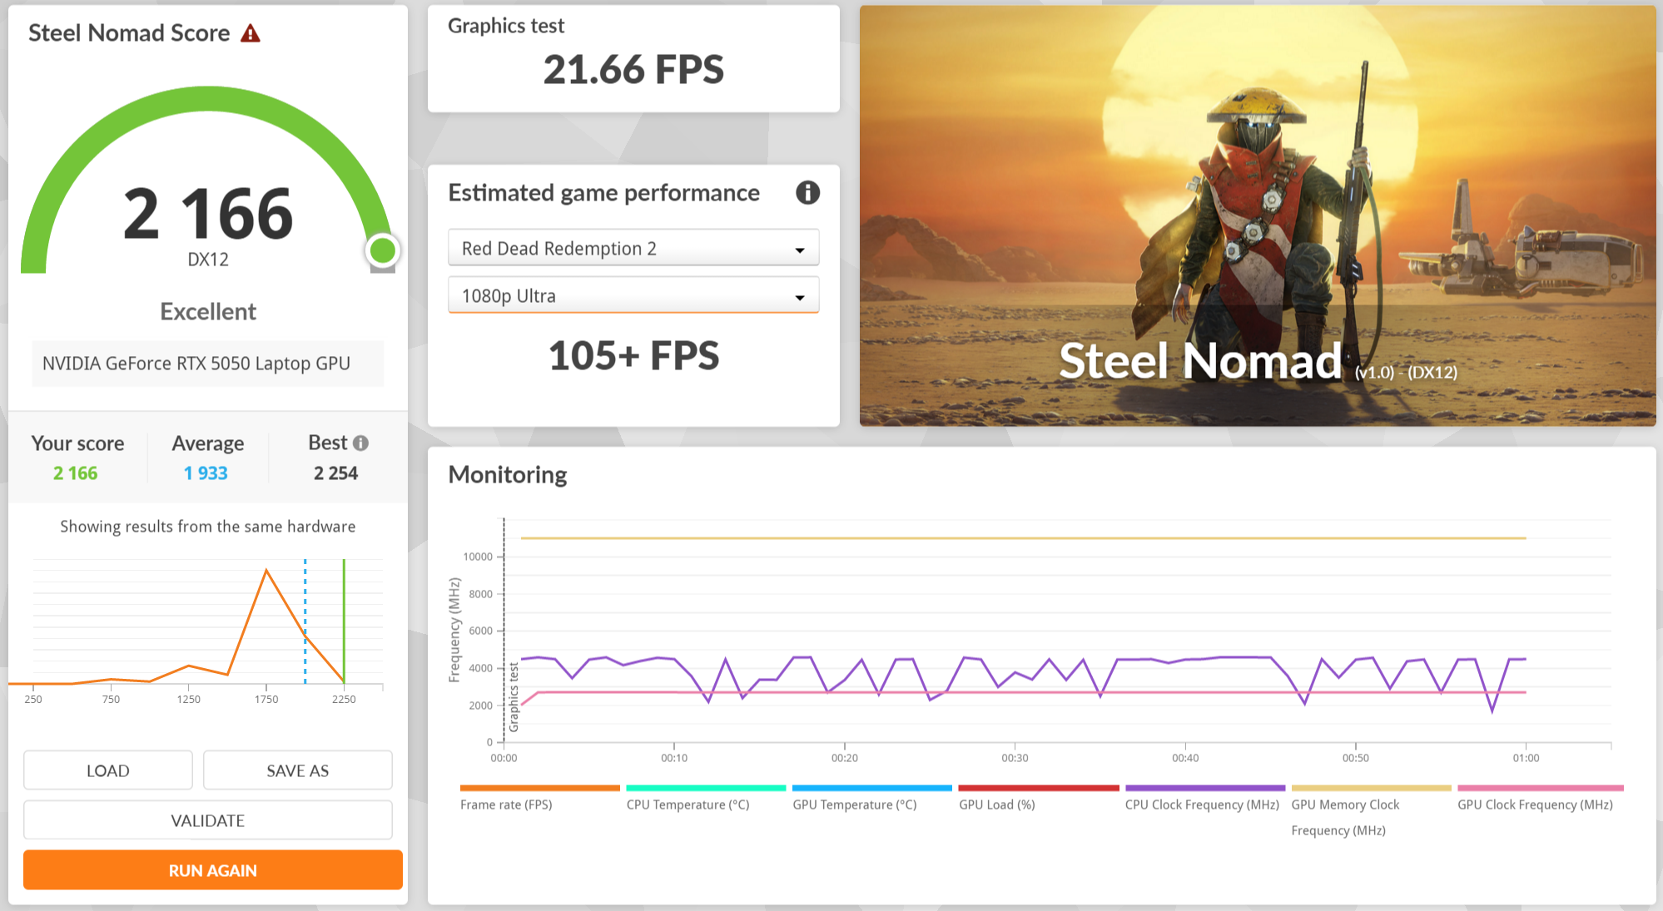Toggle CPU Clock Frequency legend series
Image resolution: width=1663 pixels, height=911 pixels.
(1201, 804)
